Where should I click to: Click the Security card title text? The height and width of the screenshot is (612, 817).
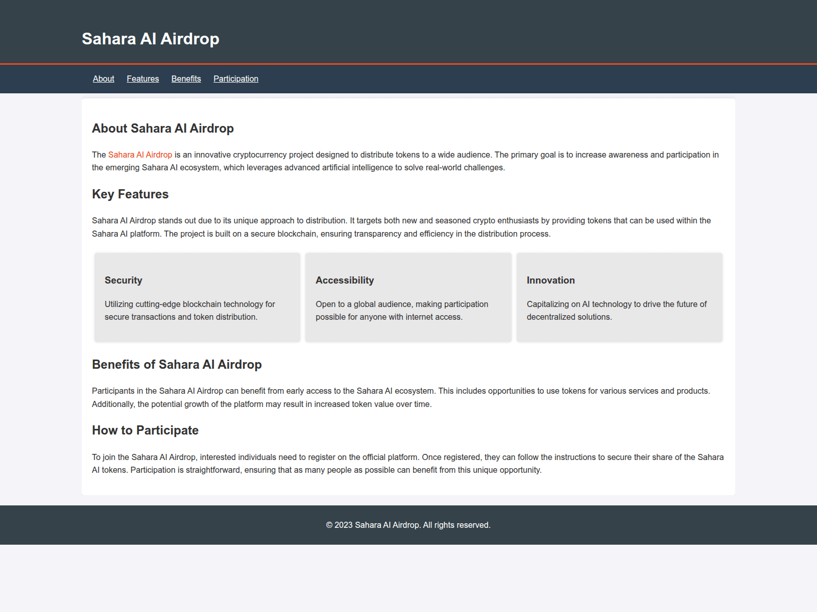click(x=124, y=280)
